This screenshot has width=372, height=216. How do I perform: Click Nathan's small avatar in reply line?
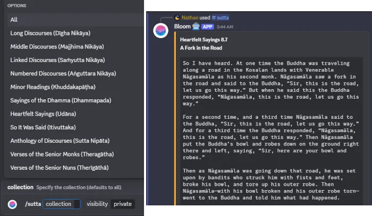177,18
